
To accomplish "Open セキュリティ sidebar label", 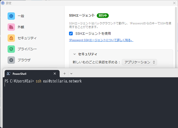I will (27, 38).
